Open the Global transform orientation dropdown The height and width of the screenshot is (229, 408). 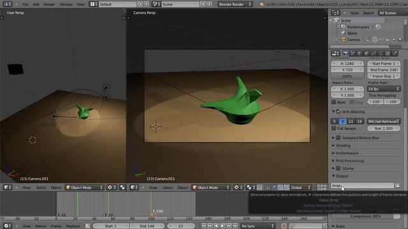[x=301, y=188]
